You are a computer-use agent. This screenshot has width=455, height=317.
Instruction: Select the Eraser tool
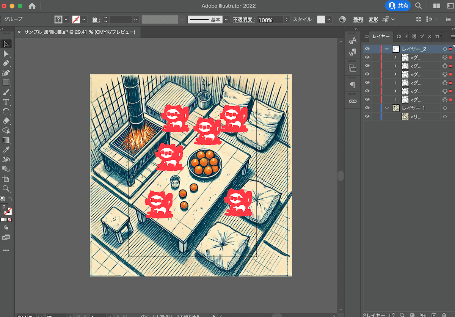[x=6, y=121]
